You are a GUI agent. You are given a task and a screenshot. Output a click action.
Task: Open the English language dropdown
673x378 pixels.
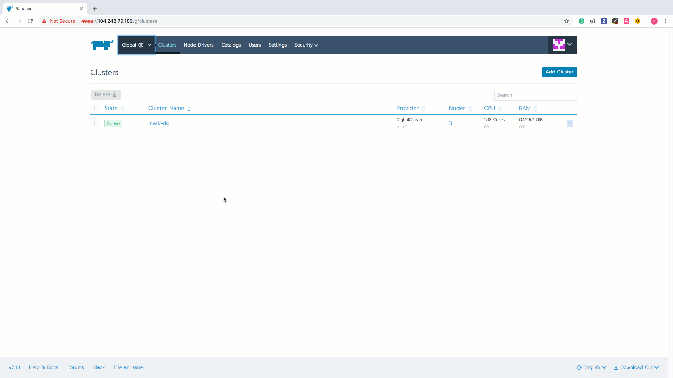pos(592,367)
